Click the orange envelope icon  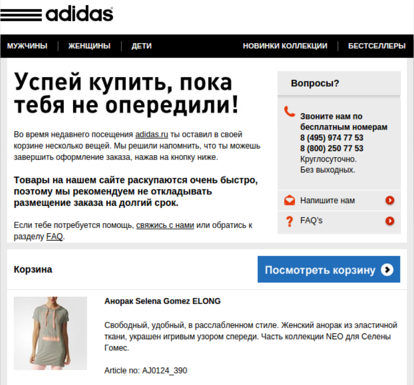click(x=289, y=201)
